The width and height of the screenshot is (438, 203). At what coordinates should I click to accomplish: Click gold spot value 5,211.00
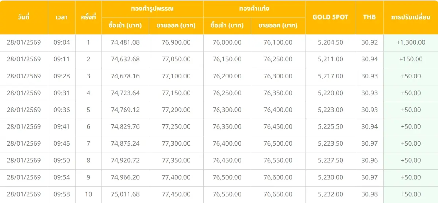(331, 59)
